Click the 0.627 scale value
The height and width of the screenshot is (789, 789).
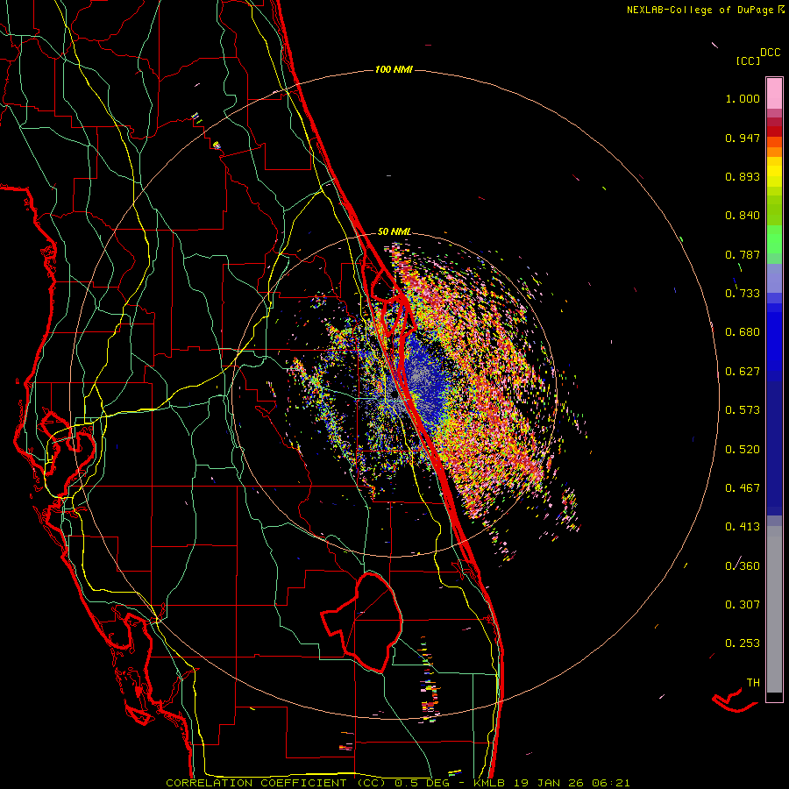(x=743, y=372)
